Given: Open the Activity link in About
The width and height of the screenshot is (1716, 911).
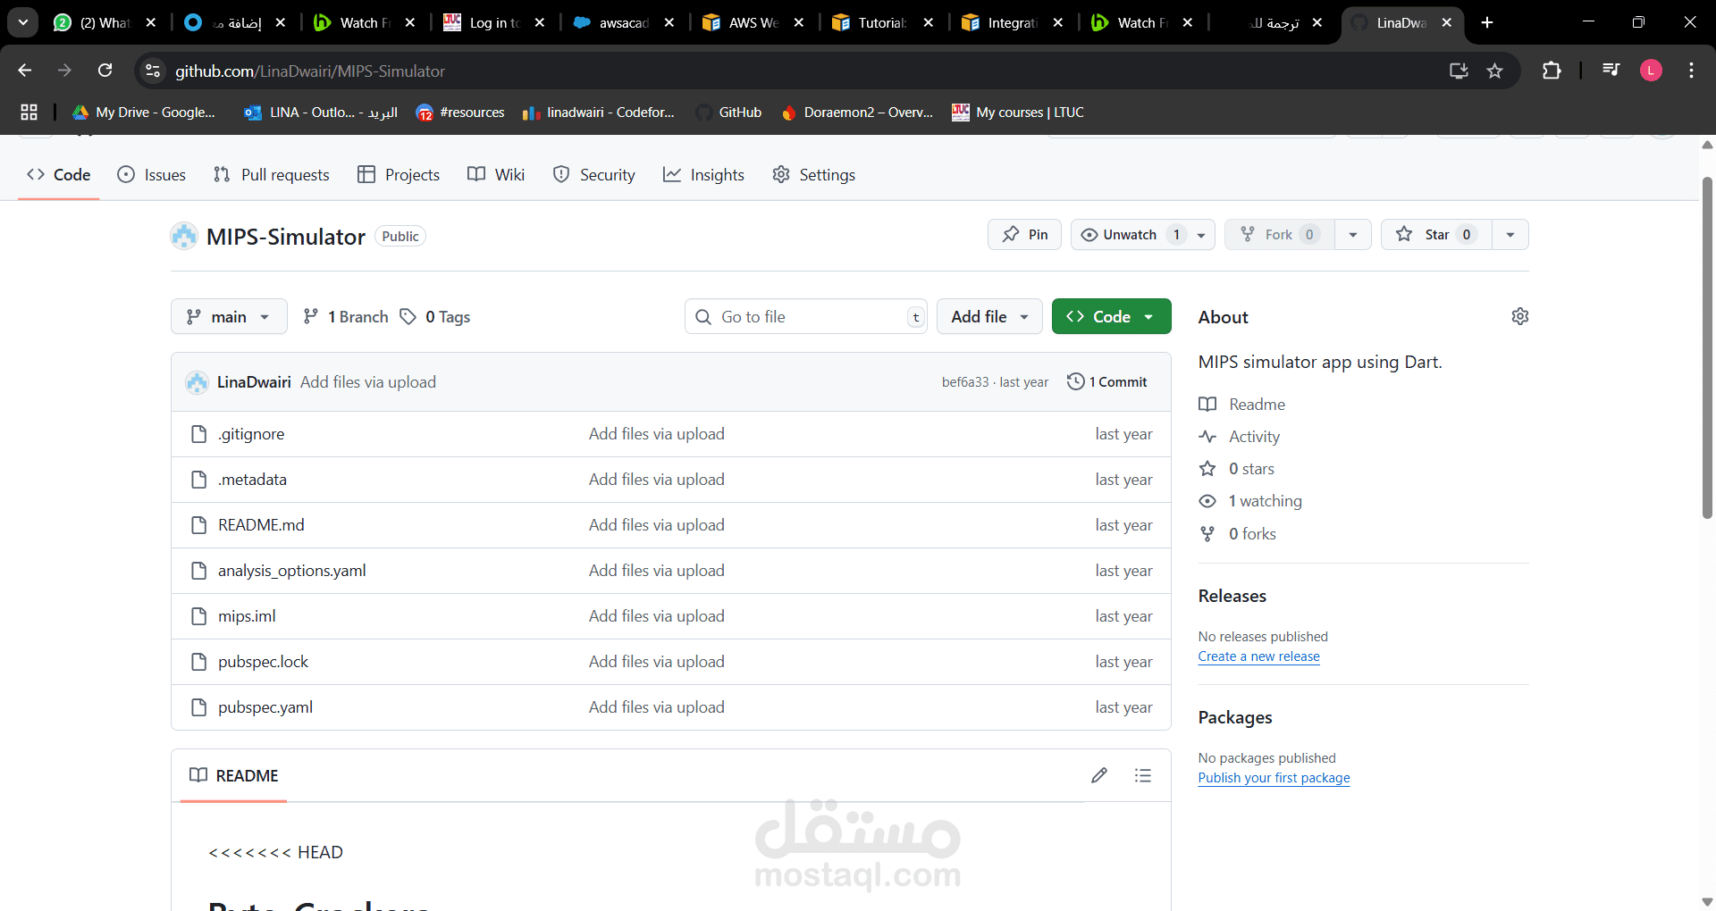Looking at the screenshot, I should tap(1240, 437).
